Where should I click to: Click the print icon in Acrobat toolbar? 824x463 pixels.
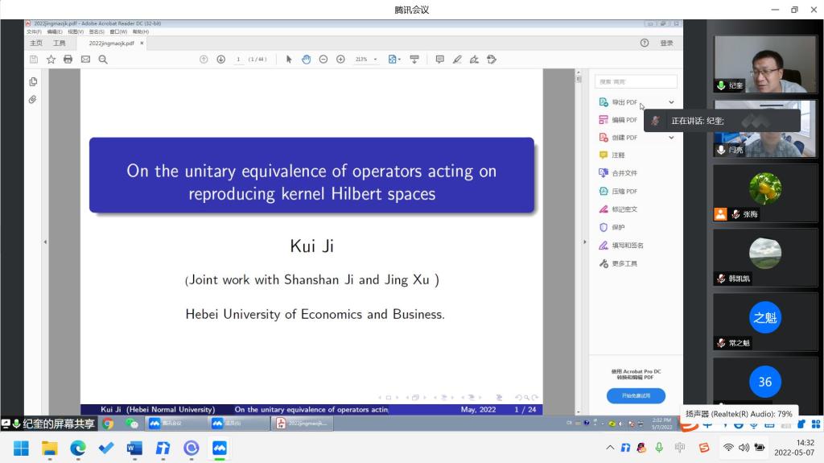[x=68, y=60]
